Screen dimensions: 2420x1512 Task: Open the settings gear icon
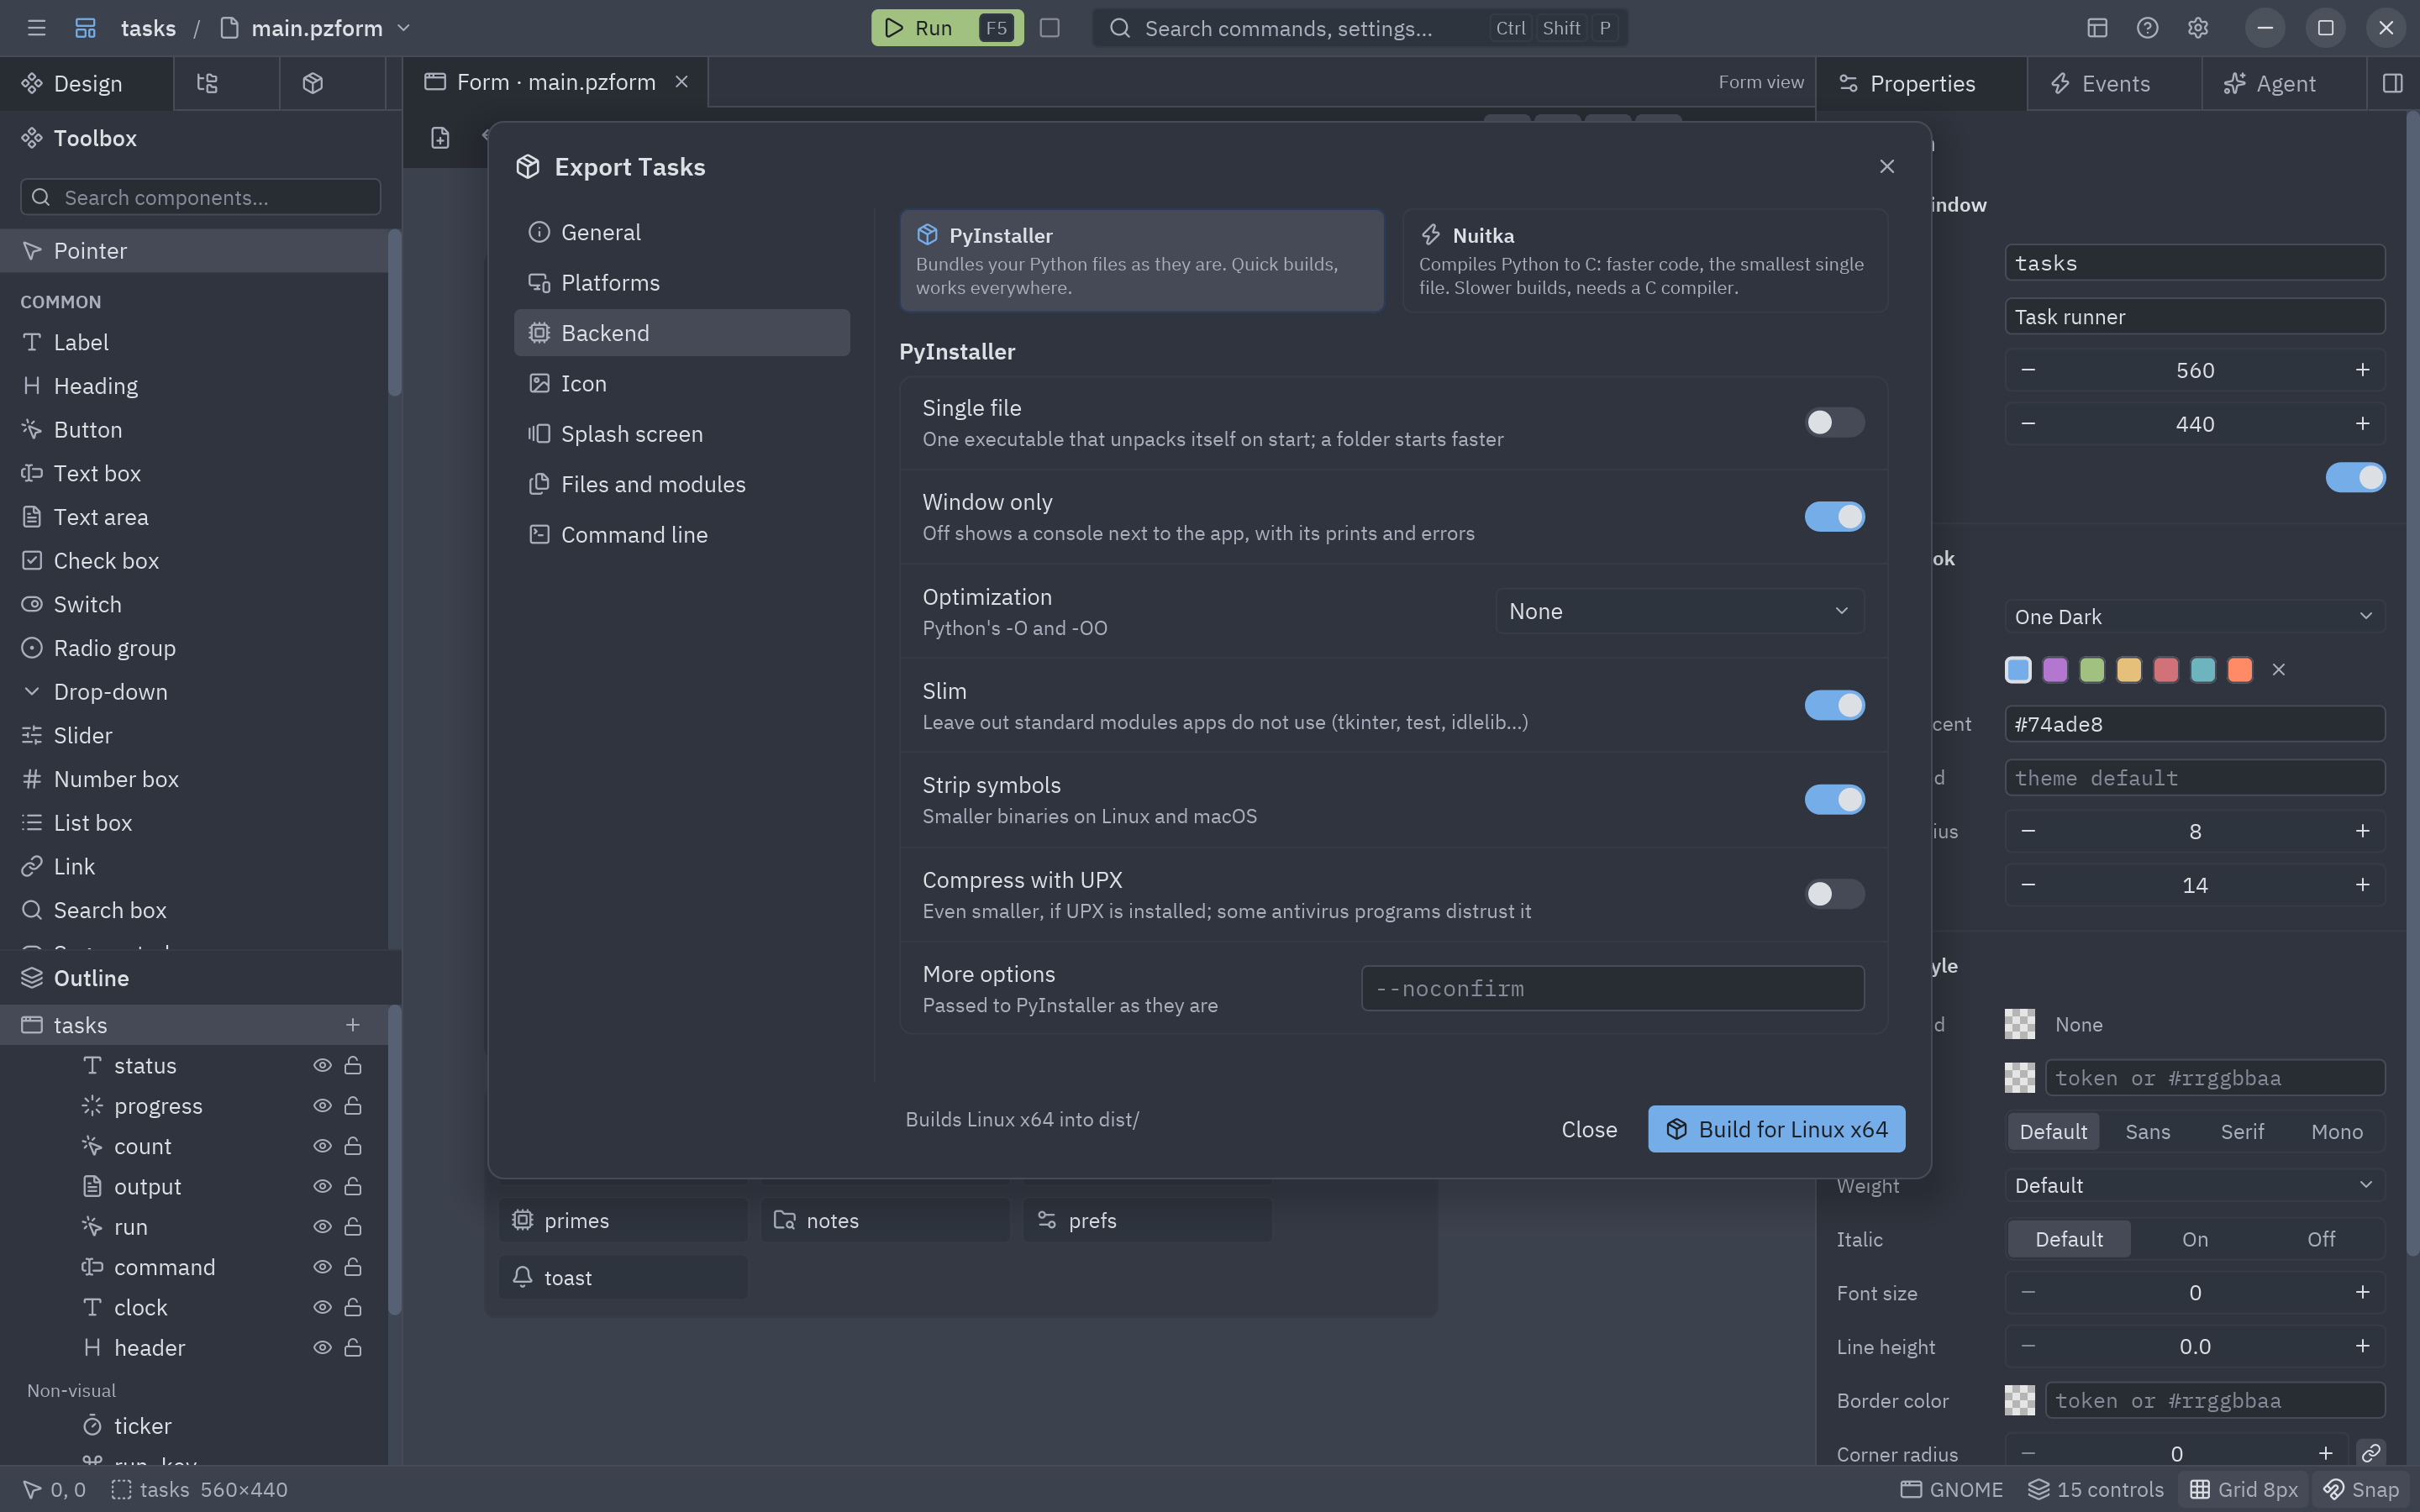(2197, 28)
